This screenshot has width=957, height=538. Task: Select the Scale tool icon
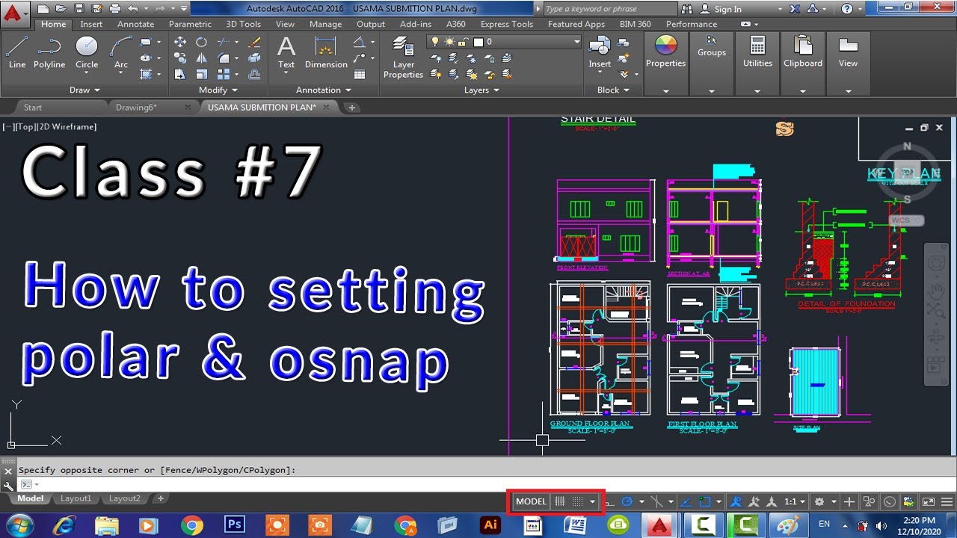(x=201, y=74)
